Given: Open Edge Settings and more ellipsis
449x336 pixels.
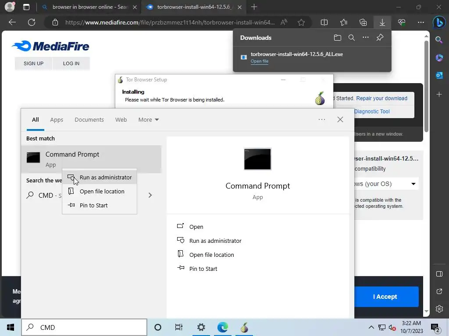Looking at the screenshot, I should [x=421, y=22].
